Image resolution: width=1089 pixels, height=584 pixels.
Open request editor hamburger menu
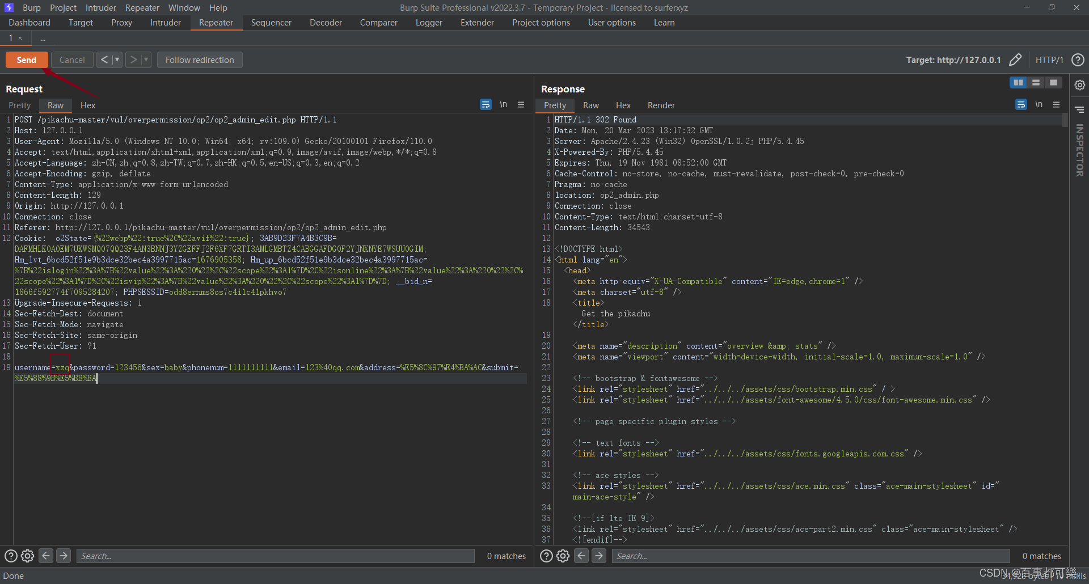point(521,104)
